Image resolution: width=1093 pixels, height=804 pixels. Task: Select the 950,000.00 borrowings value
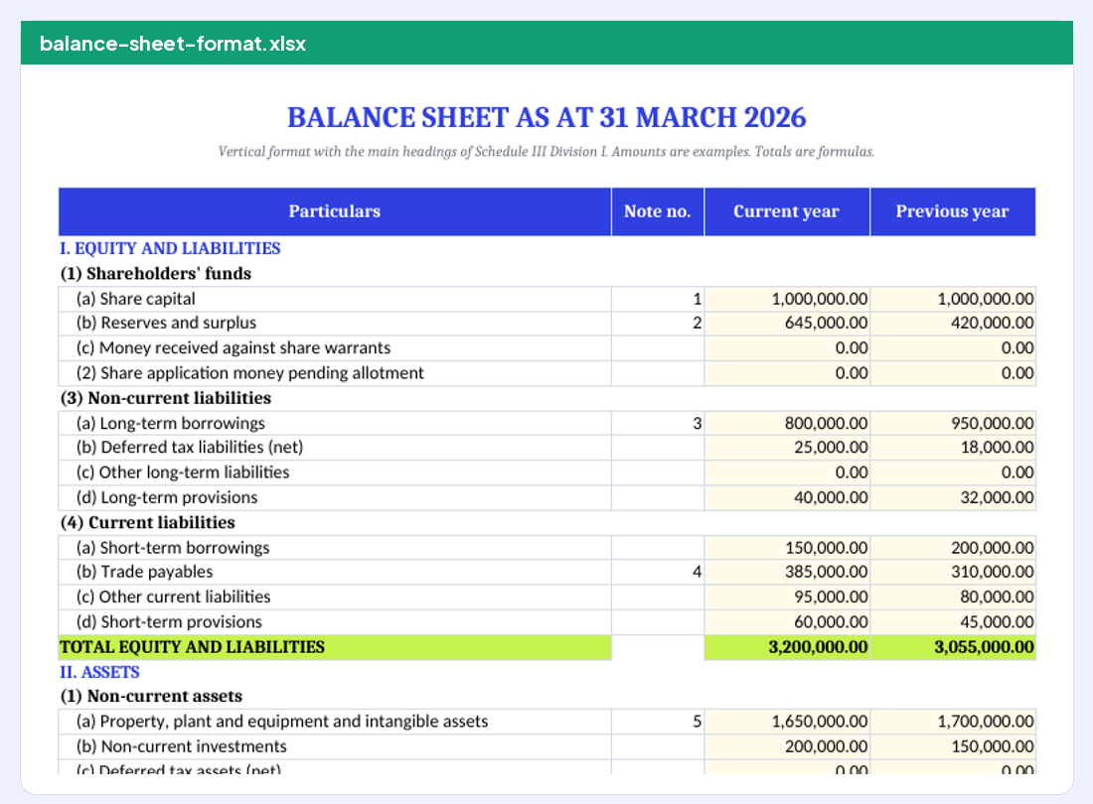click(x=952, y=423)
